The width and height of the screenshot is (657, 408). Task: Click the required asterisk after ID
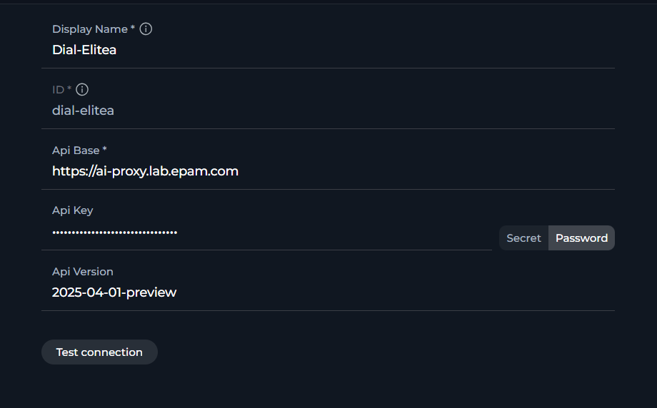[x=69, y=88]
